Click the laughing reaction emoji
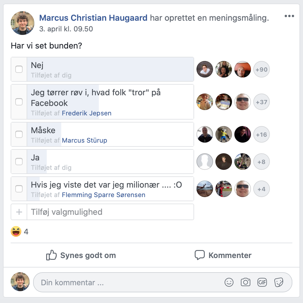 pos(16,231)
